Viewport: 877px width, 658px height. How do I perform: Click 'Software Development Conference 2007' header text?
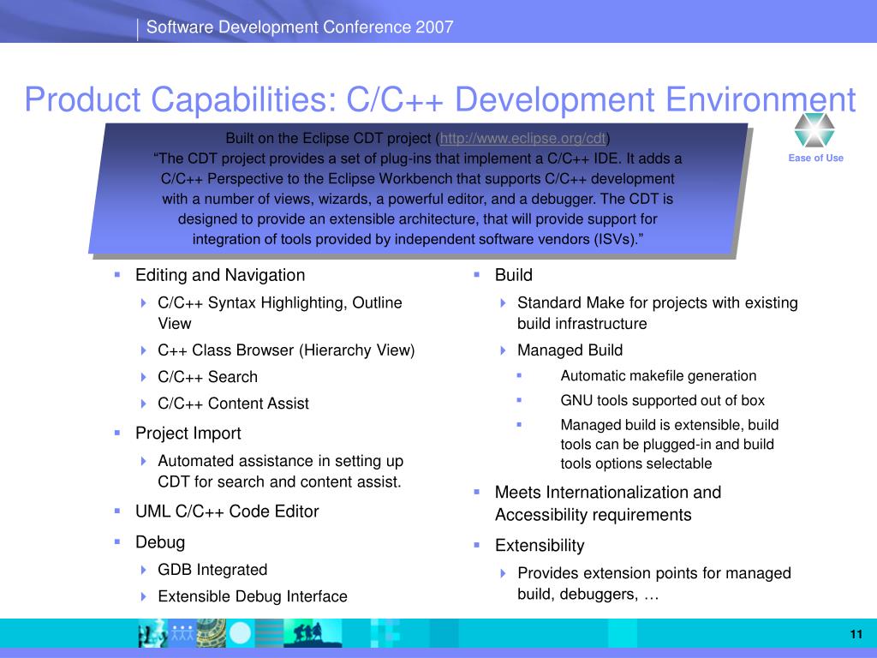pos(300,27)
